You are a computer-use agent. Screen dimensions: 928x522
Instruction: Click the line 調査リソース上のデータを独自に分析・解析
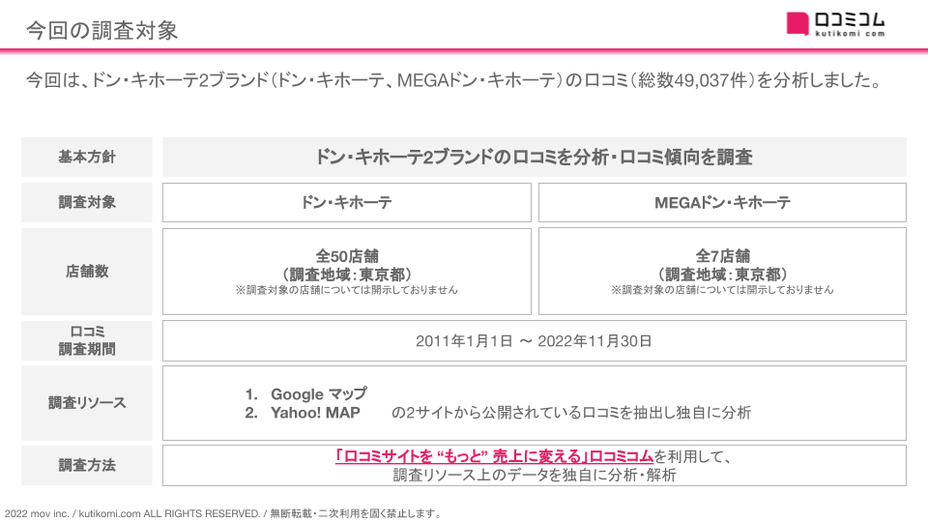coord(535,476)
